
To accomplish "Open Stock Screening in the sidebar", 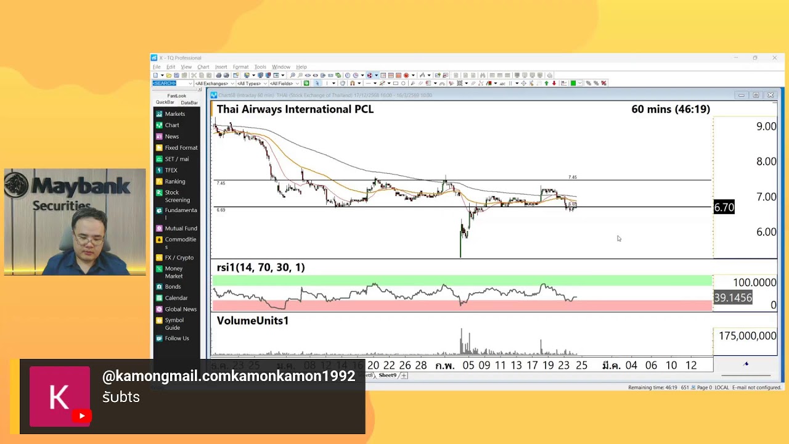I will pos(177,196).
